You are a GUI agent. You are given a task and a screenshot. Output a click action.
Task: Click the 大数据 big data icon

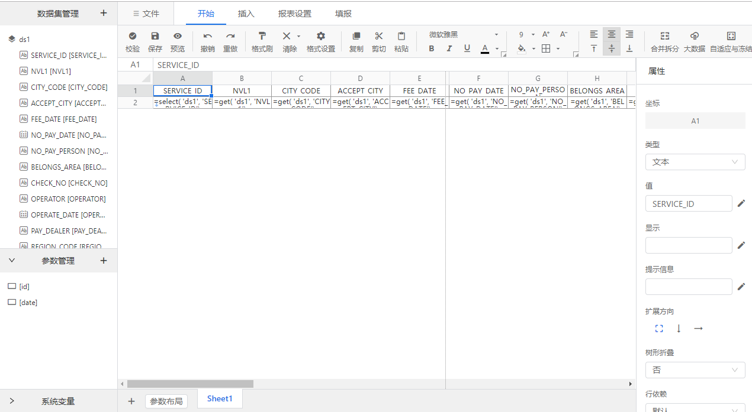tap(695, 36)
